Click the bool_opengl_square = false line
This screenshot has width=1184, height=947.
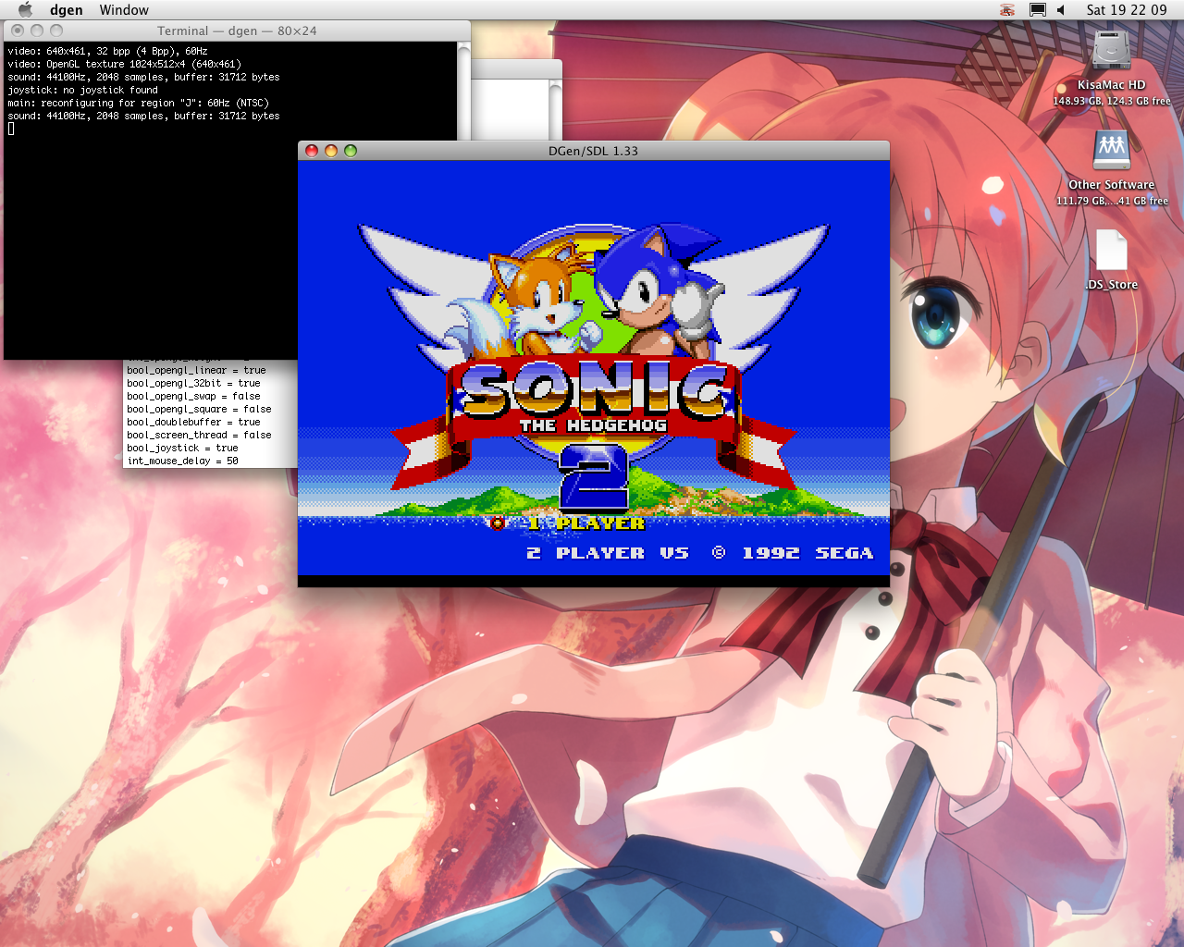tap(199, 409)
